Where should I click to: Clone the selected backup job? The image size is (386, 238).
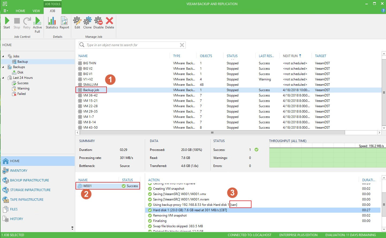87,21
